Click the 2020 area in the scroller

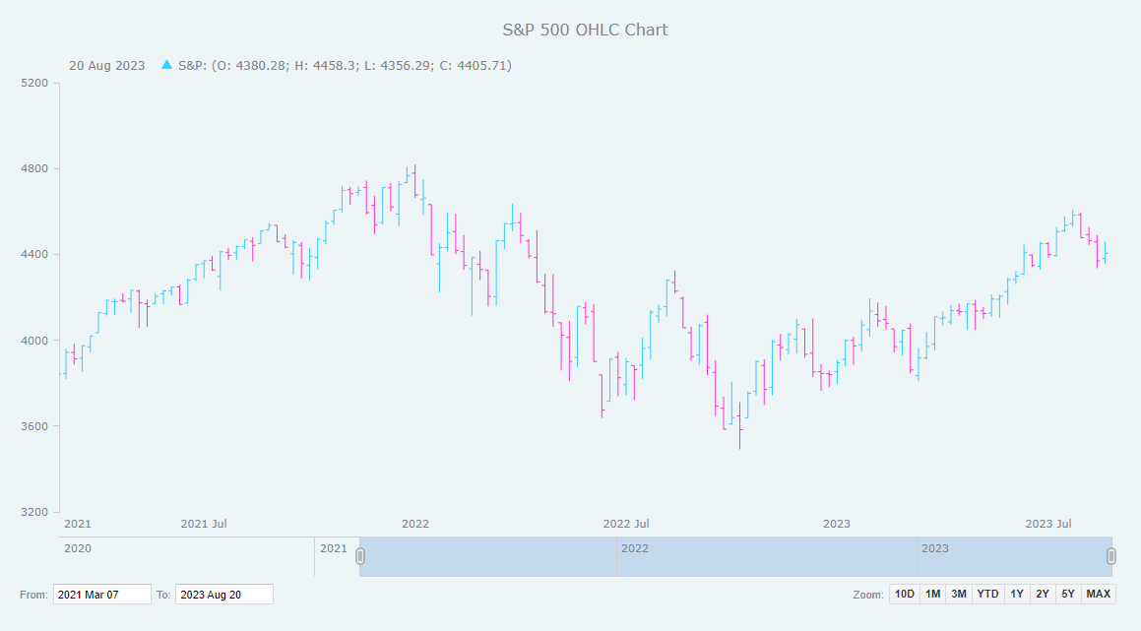[x=187, y=557]
